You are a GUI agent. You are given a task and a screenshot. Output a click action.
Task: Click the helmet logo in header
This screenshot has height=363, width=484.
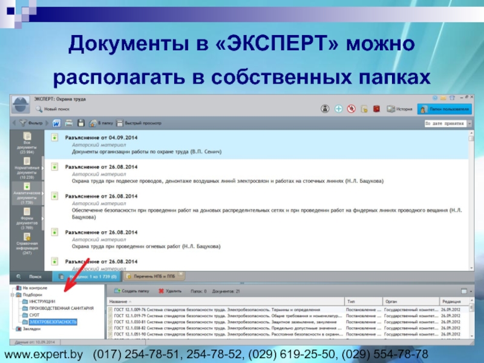click(x=21, y=104)
